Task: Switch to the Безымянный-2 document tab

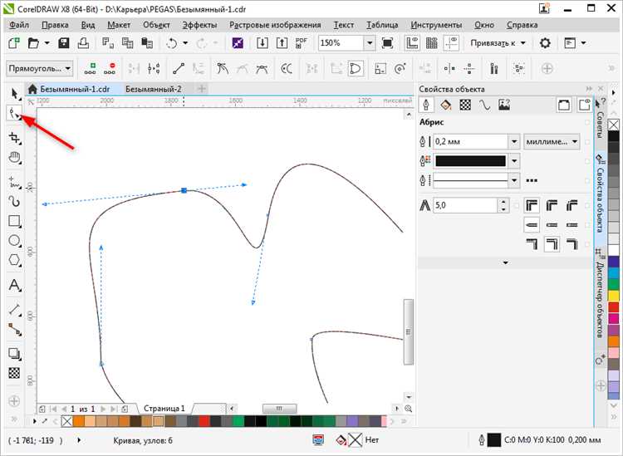Action: coord(154,89)
